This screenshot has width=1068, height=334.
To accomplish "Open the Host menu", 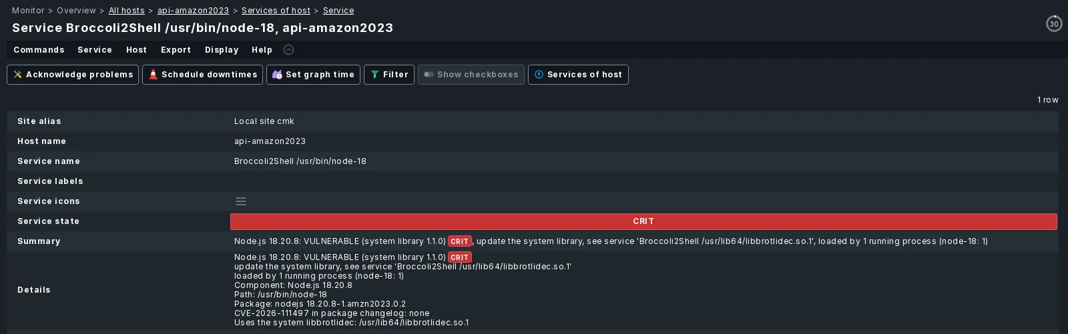I will (136, 50).
